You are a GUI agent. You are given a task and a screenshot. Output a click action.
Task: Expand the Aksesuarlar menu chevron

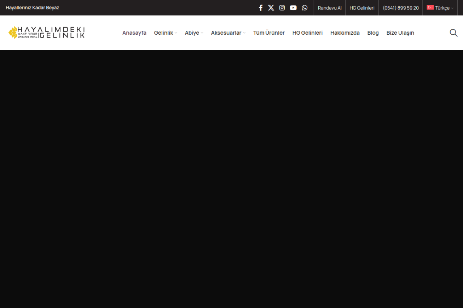[244, 33]
